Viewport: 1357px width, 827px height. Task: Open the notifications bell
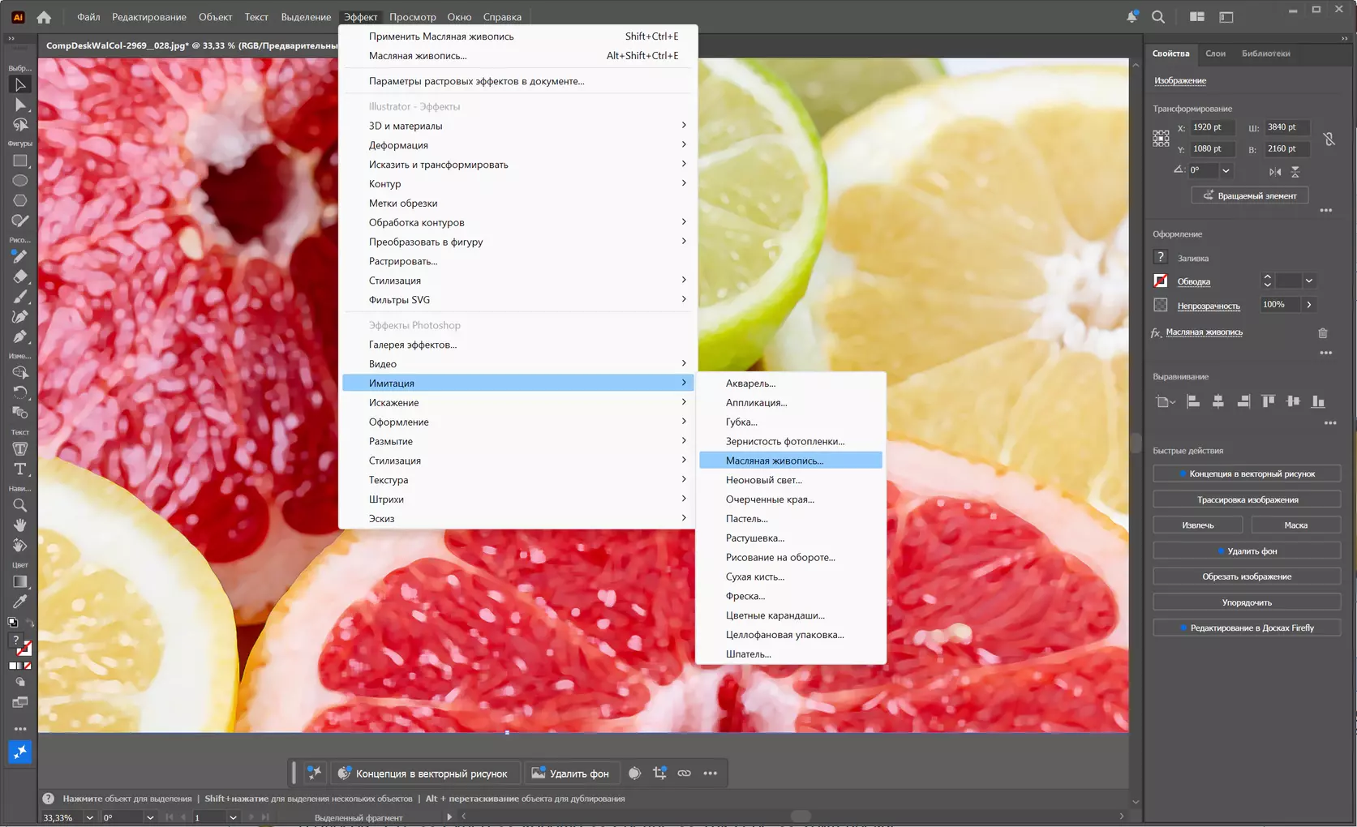coord(1132,17)
